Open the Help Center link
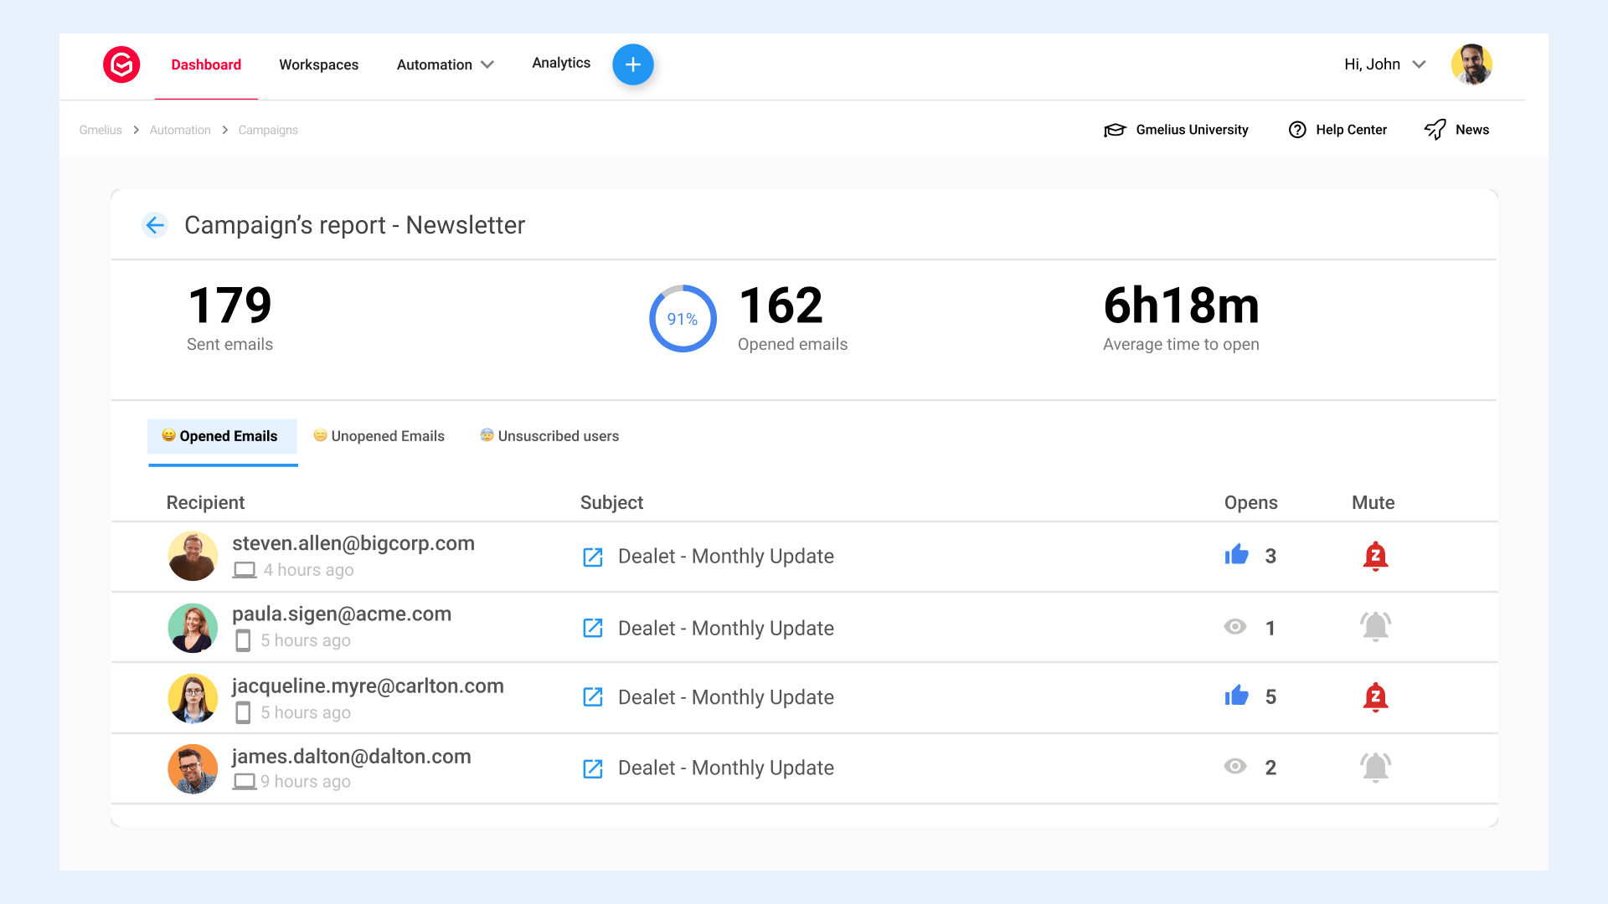1608x904 pixels. click(x=1337, y=130)
